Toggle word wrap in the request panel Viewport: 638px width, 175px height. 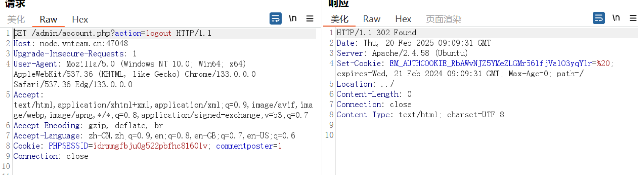(x=275, y=19)
